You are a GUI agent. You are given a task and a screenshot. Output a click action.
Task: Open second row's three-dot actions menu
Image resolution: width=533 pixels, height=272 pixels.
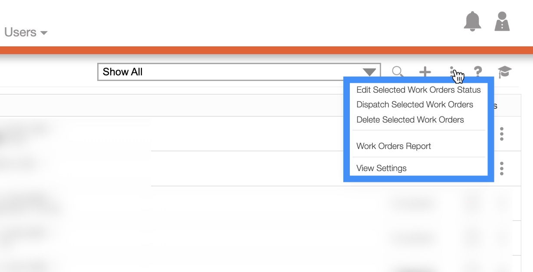(502, 168)
